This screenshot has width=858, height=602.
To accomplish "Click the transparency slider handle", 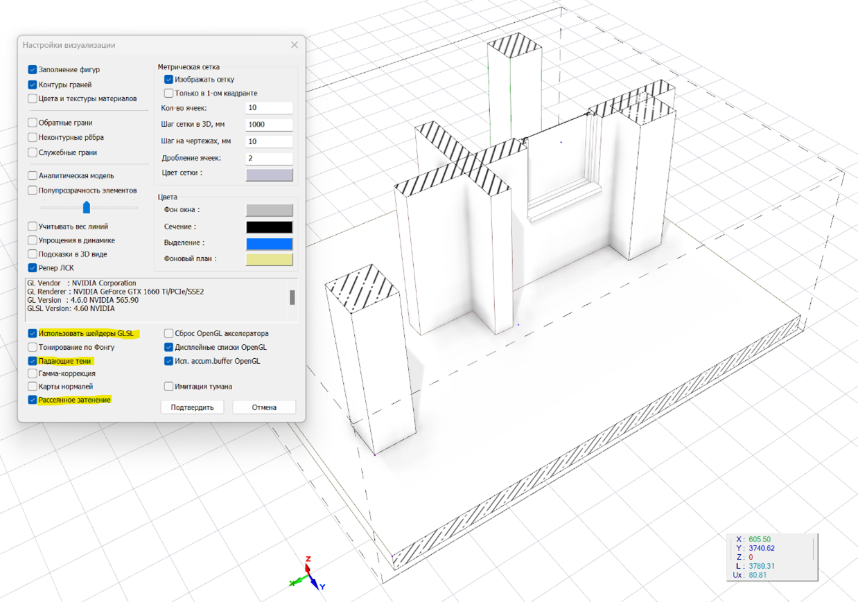I will click(x=87, y=207).
